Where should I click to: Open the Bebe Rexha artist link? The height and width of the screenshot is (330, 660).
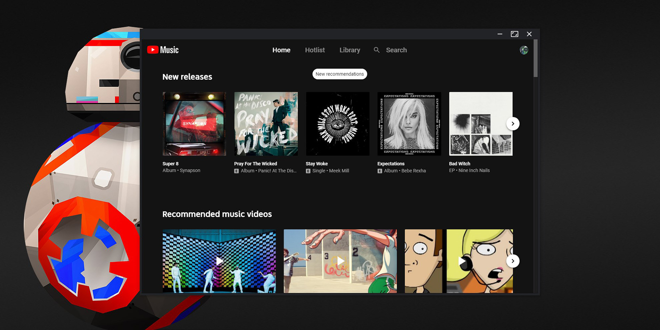[413, 171]
